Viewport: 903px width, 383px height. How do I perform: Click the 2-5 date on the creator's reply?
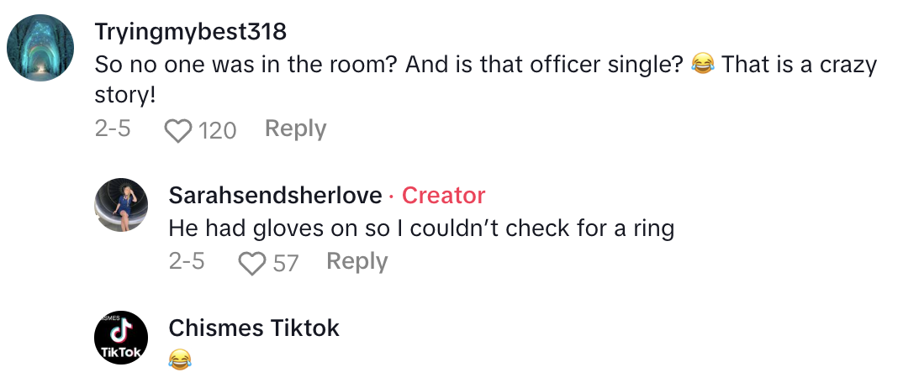point(187,261)
